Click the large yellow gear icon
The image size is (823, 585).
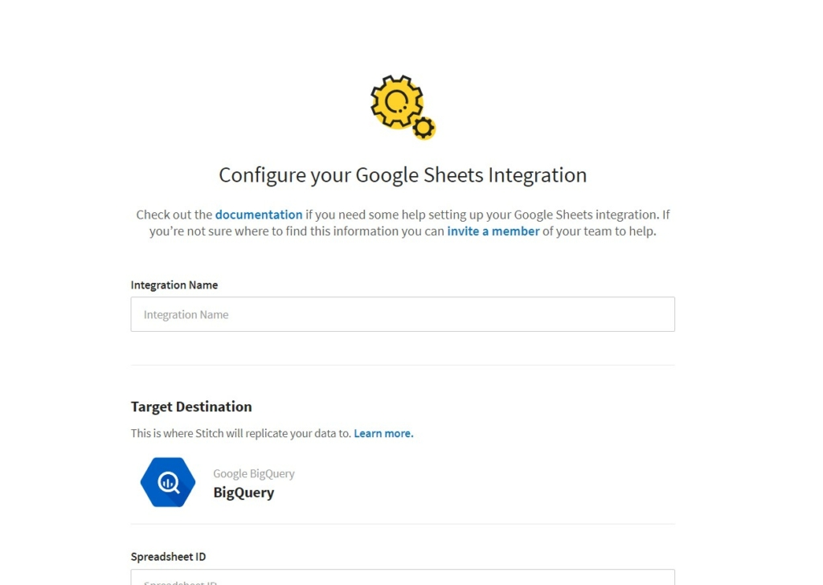(x=397, y=102)
